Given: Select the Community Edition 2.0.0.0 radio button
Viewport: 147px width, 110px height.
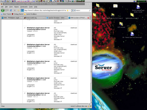Looking at the screenshot, I should point(25,28).
